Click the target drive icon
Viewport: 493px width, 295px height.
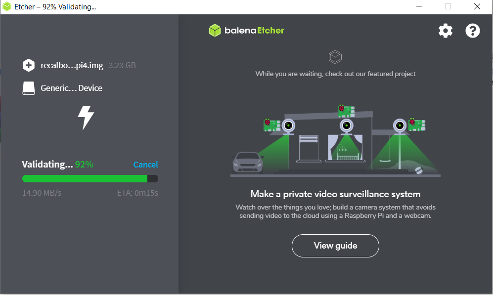[29, 88]
